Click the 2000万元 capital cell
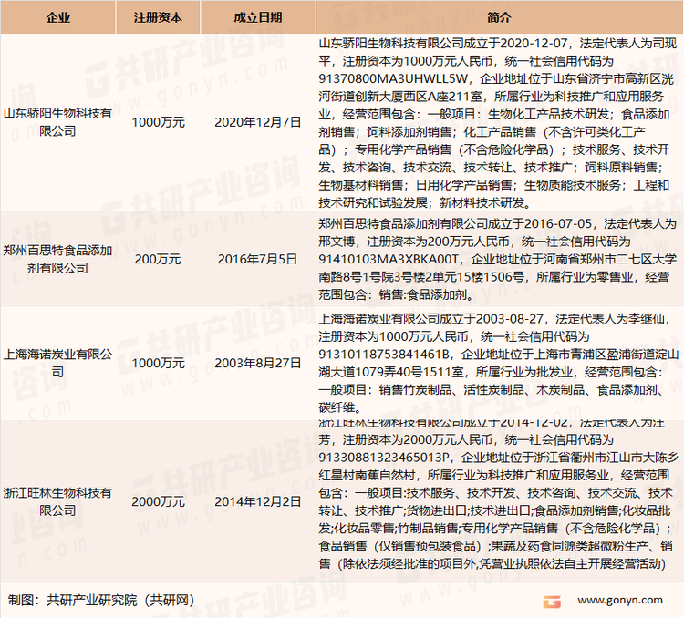 click(x=158, y=501)
